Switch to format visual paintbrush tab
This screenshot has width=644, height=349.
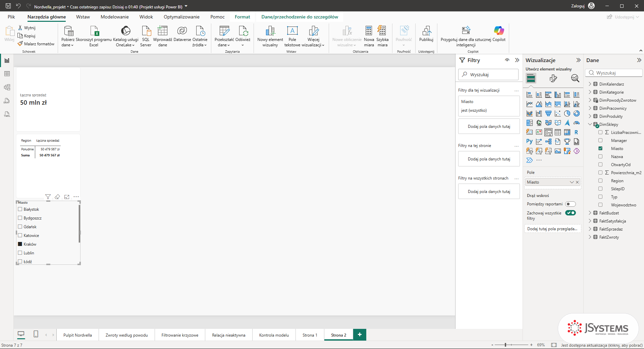tap(553, 79)
